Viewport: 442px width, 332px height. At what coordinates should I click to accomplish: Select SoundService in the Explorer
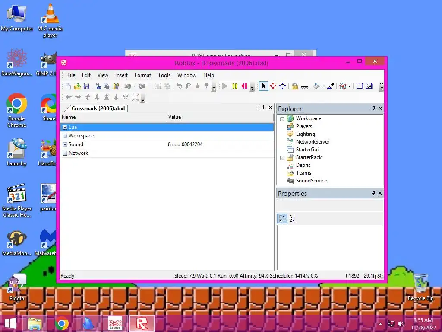pos(311,181)
